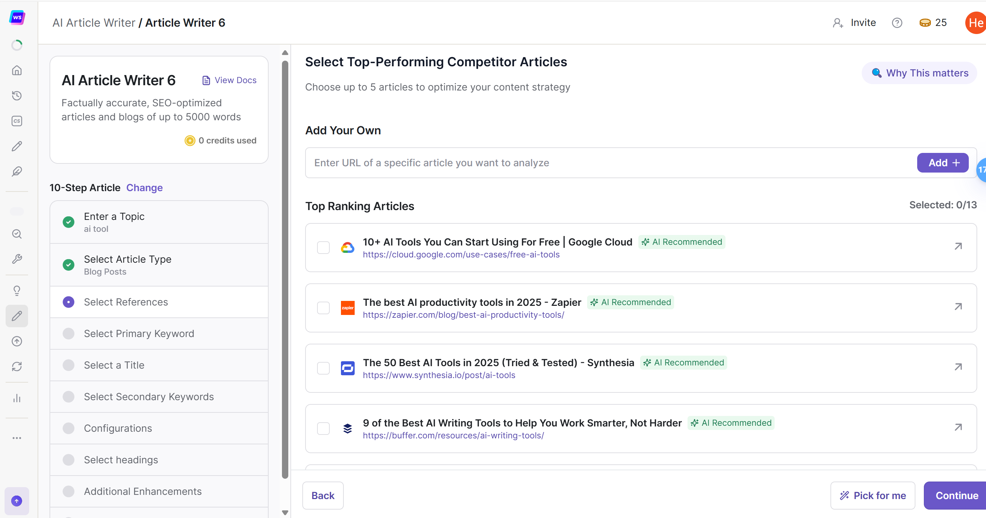
Task: Click the Writesonic logo at top left
Action: pos(17,18)
